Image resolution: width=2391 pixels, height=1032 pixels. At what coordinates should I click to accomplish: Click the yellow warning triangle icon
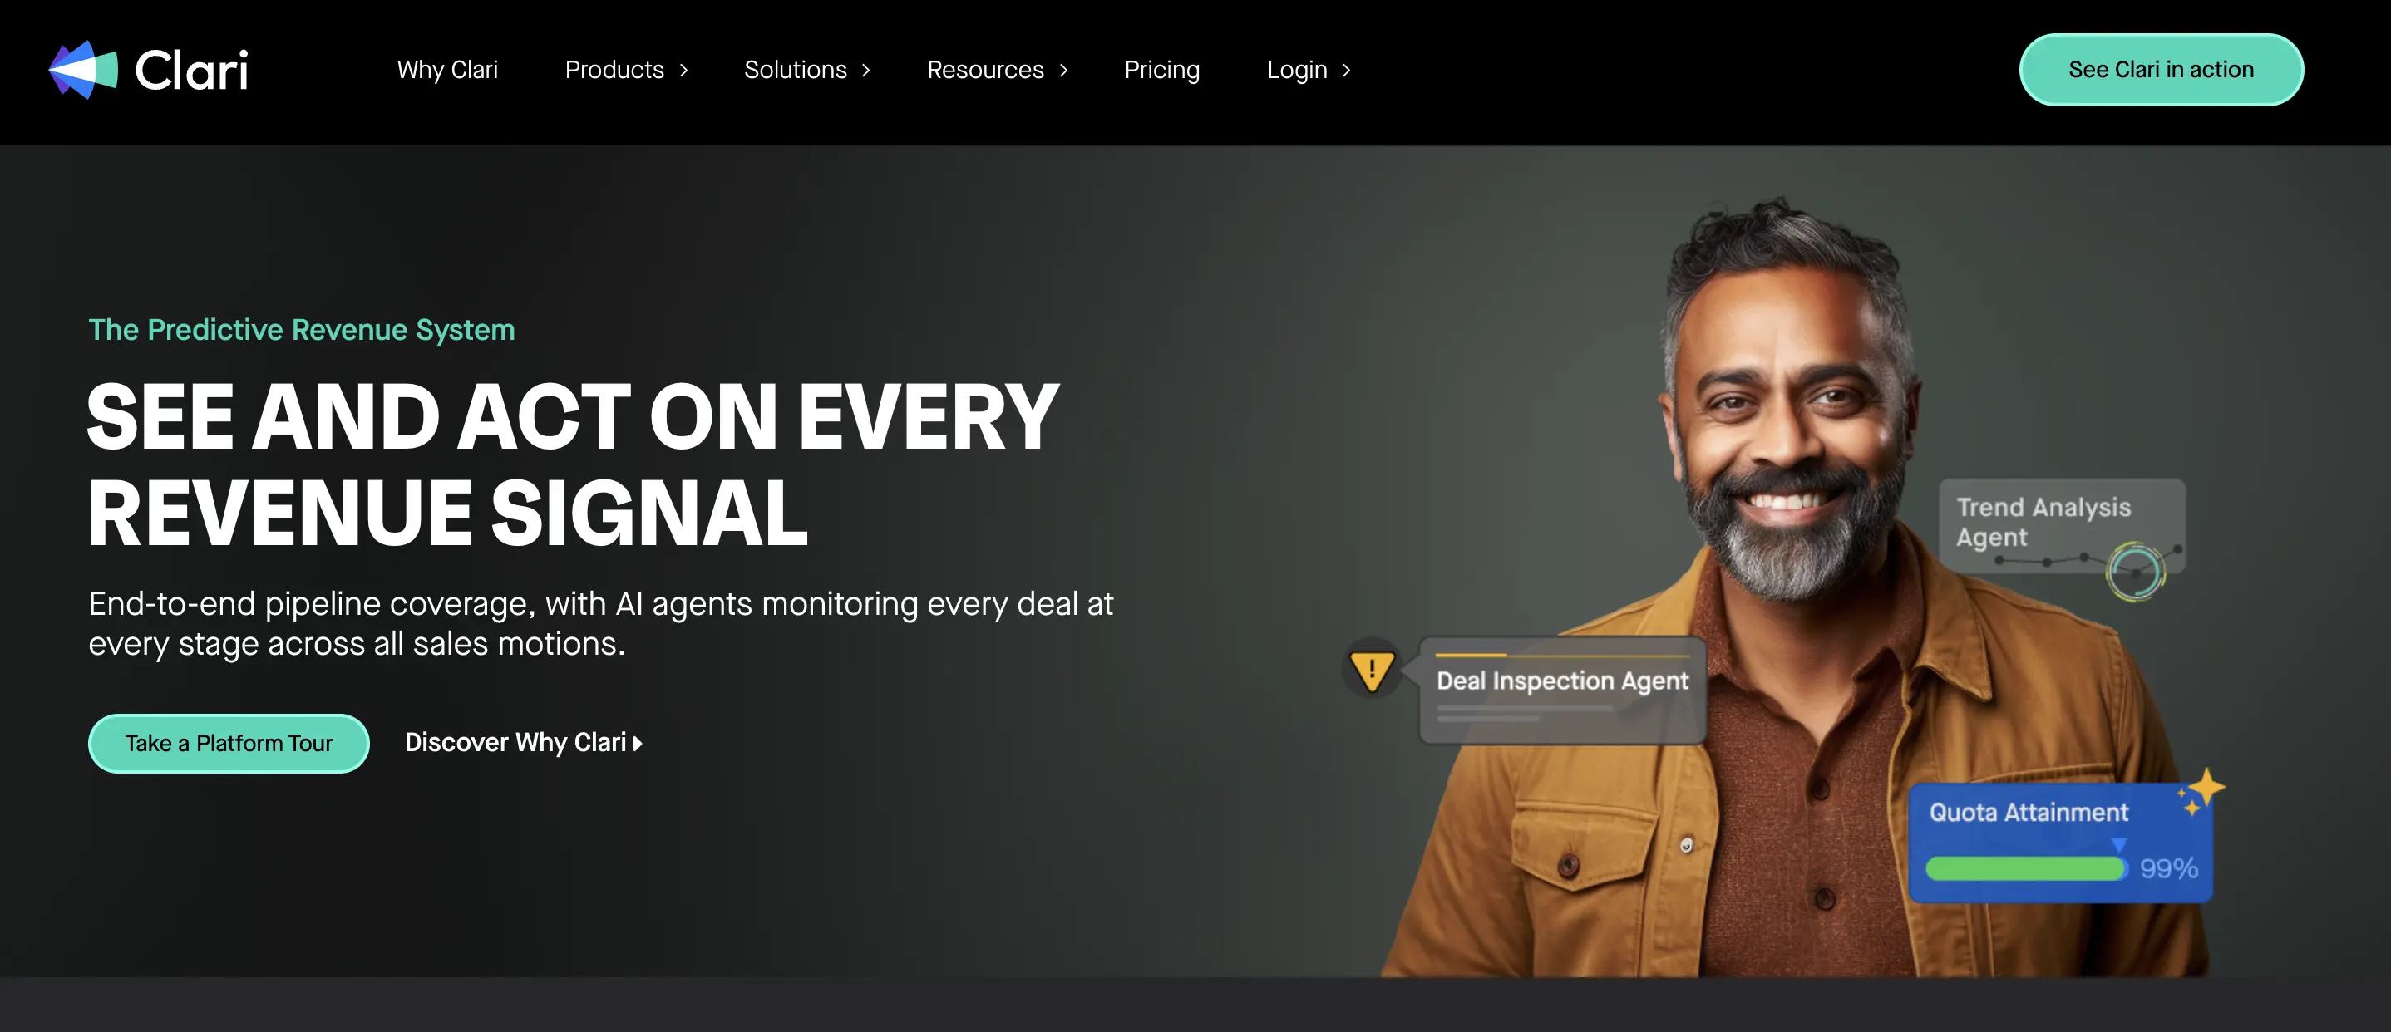[1372, 670]
